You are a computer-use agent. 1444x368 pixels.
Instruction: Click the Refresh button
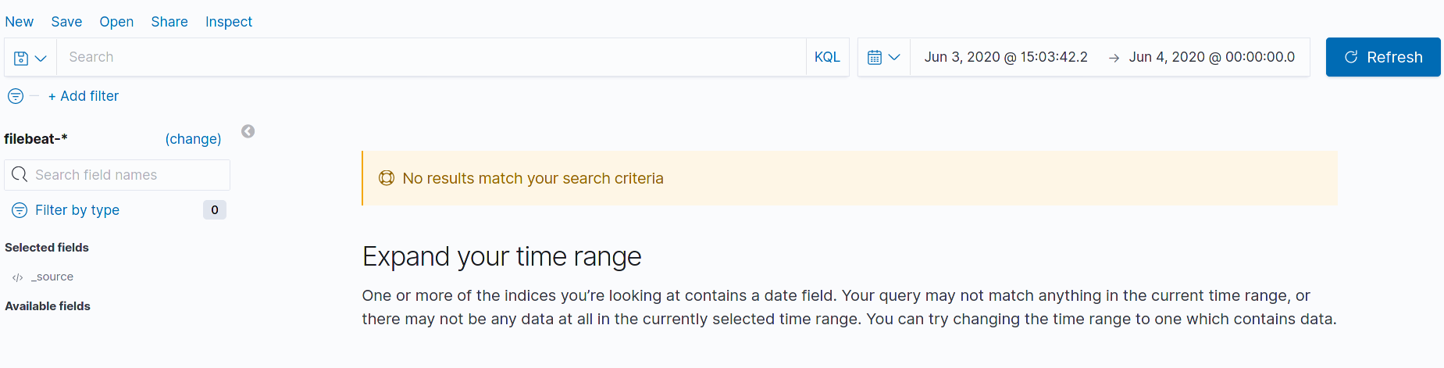pos(1383,57)
